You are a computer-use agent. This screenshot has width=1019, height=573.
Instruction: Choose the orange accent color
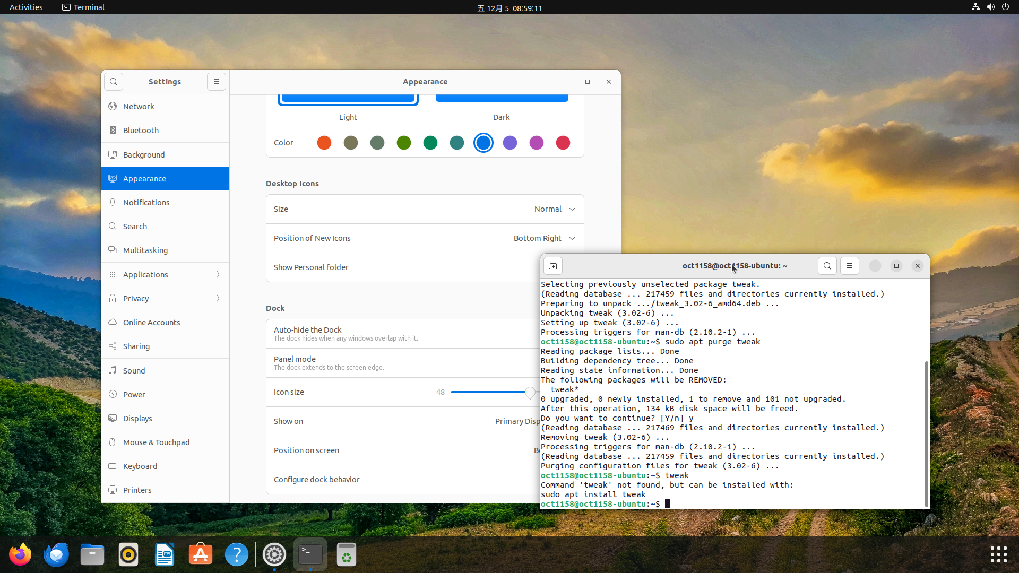point(324,143)
